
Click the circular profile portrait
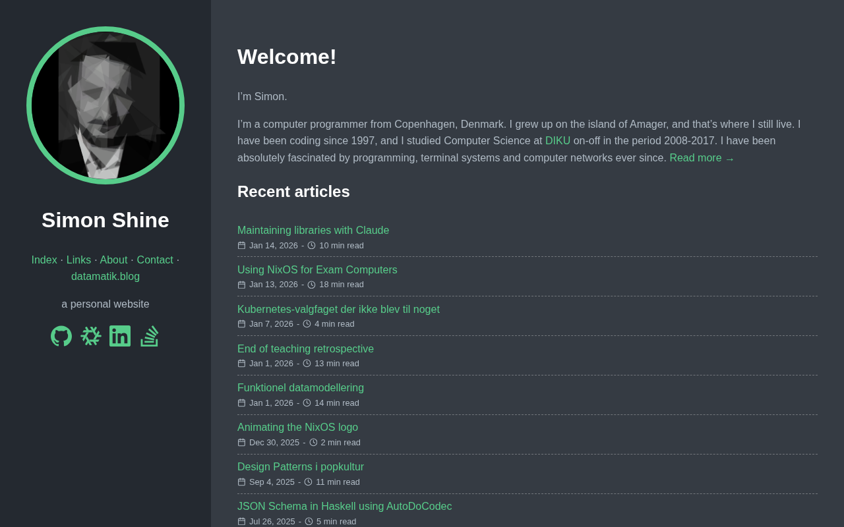point(105,105)
